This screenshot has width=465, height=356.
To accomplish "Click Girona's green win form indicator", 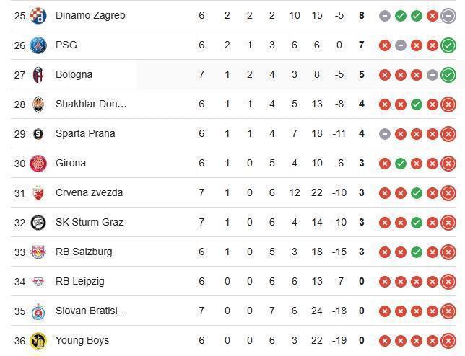I will 401,164.
